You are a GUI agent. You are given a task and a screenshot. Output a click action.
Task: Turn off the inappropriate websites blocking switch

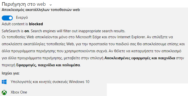(7, 18)
